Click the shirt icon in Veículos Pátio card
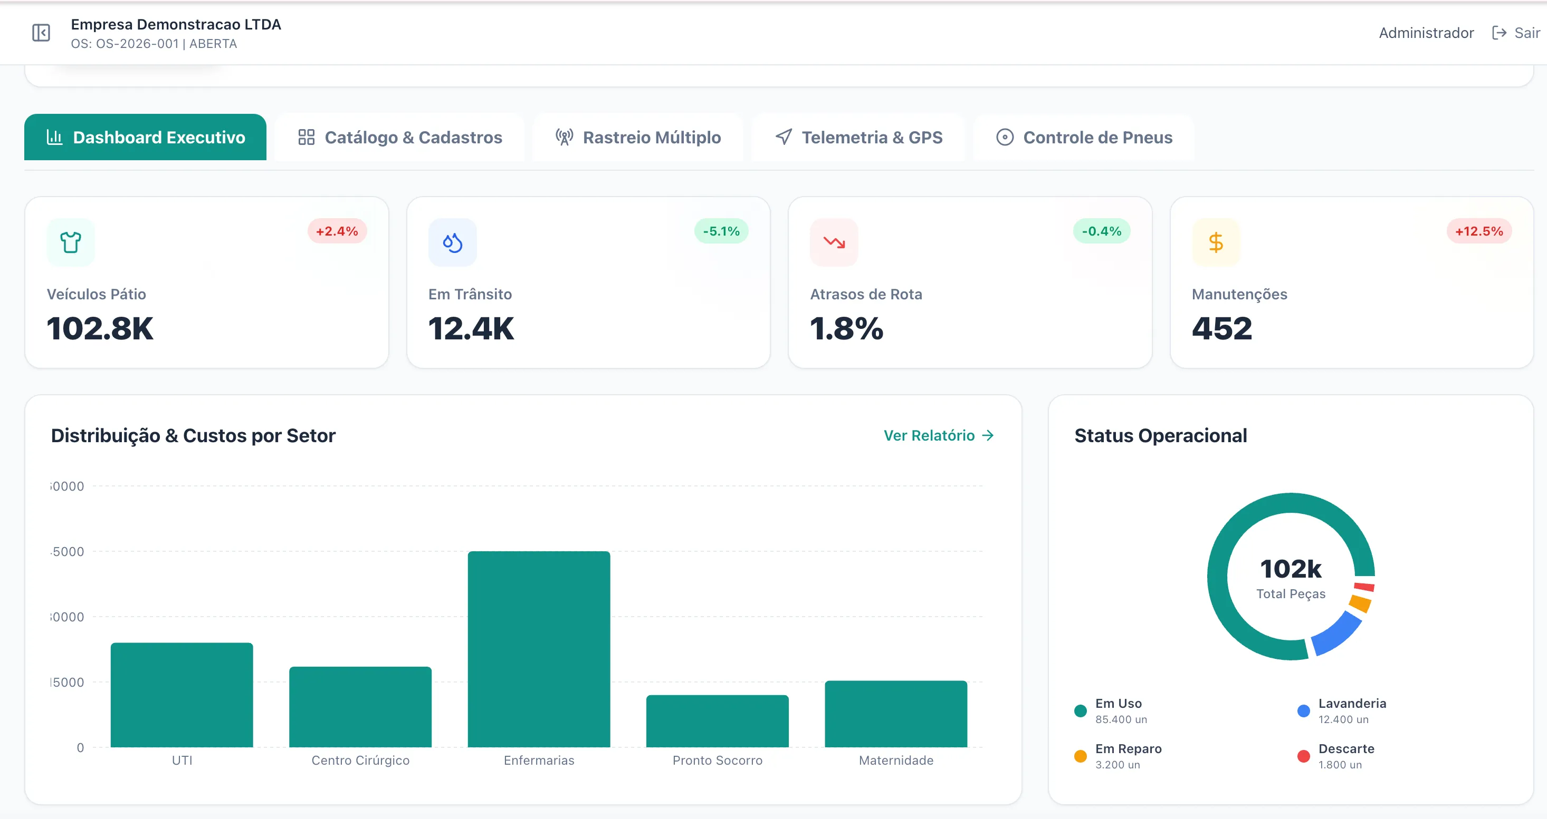The image size is (1547, 819). [70, 242]
